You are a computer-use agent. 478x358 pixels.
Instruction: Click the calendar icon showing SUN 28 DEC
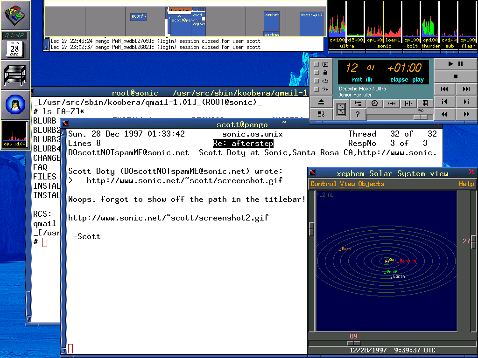coord(14,48)
